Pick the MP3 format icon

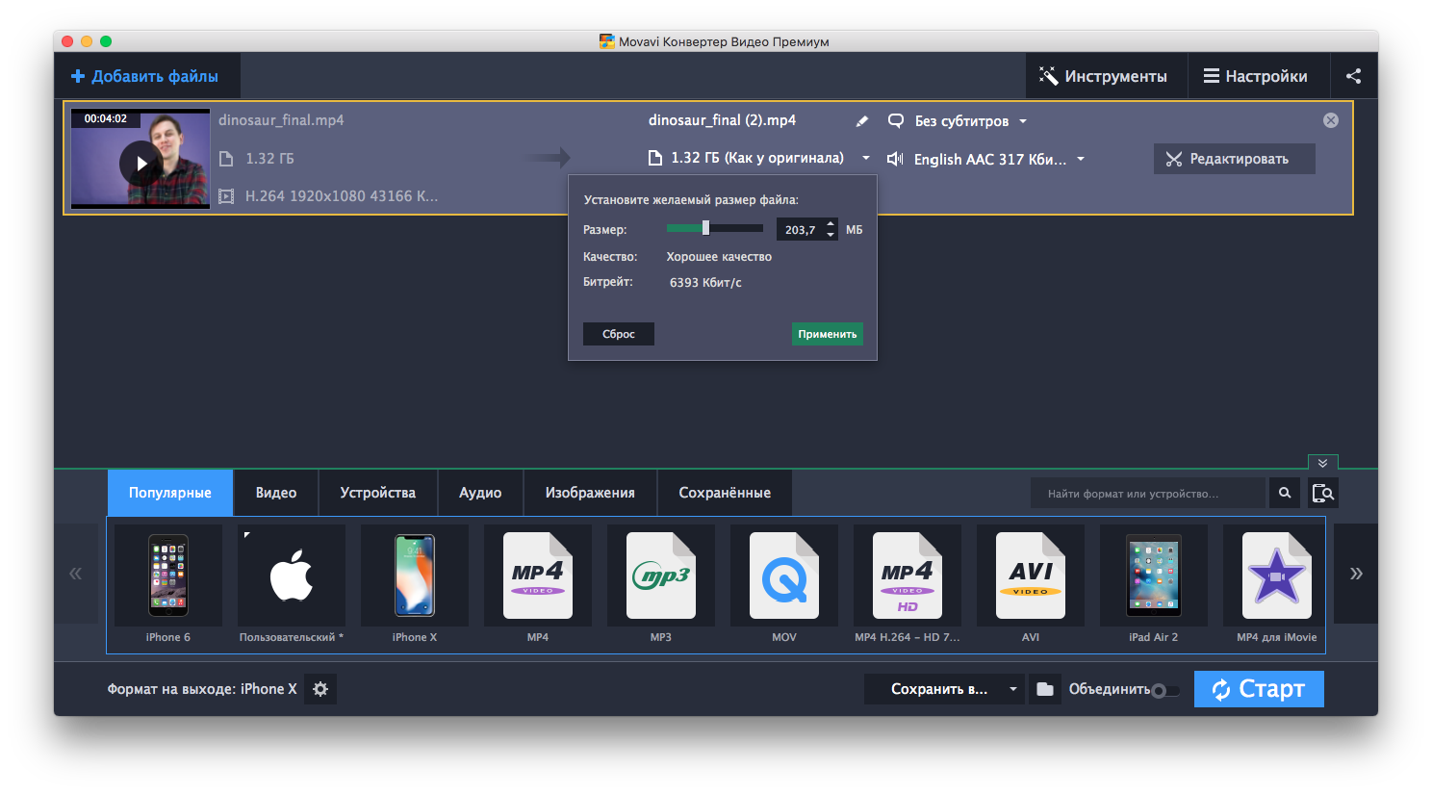(x=661, y=576)
